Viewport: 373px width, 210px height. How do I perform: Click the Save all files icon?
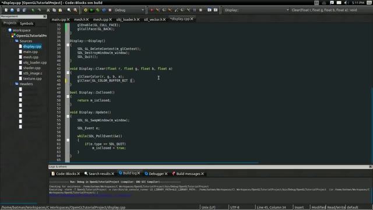coord(24,10)
